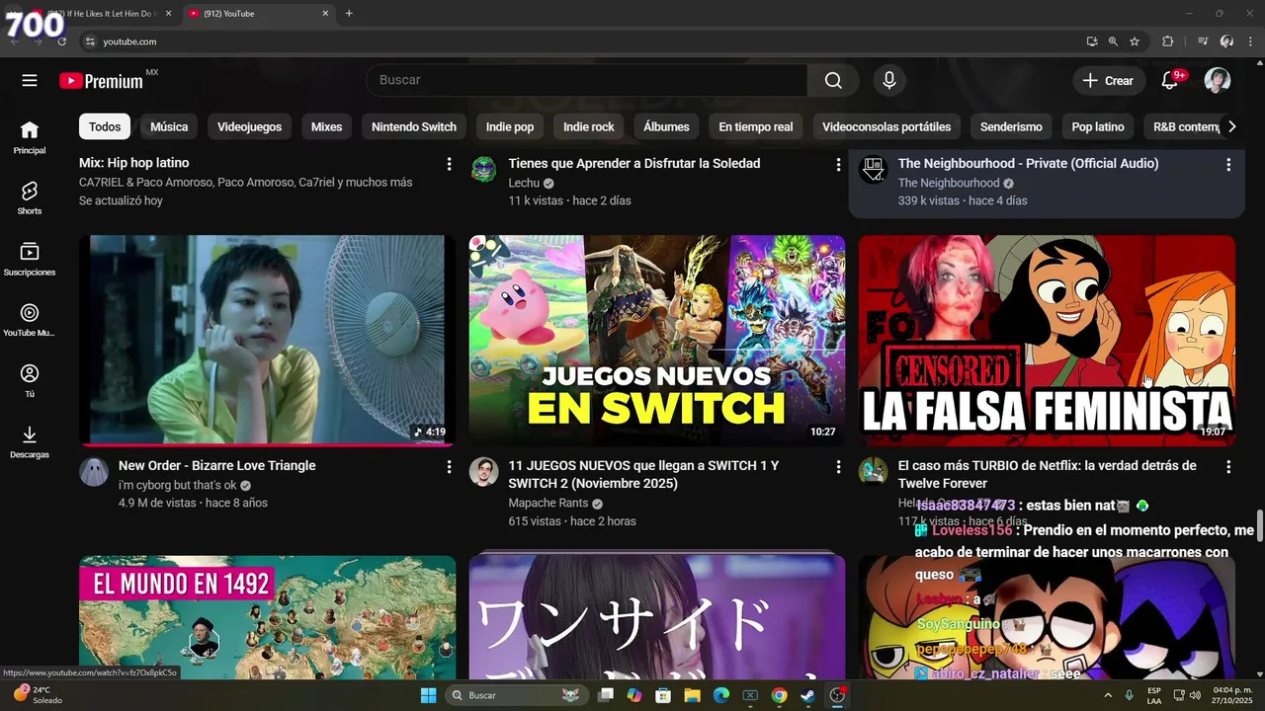Select the Pop latino chip

tap(1098, 126)
